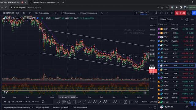Select ETH row in watchlist
The image size is (196, 110).
coord(177,37)
